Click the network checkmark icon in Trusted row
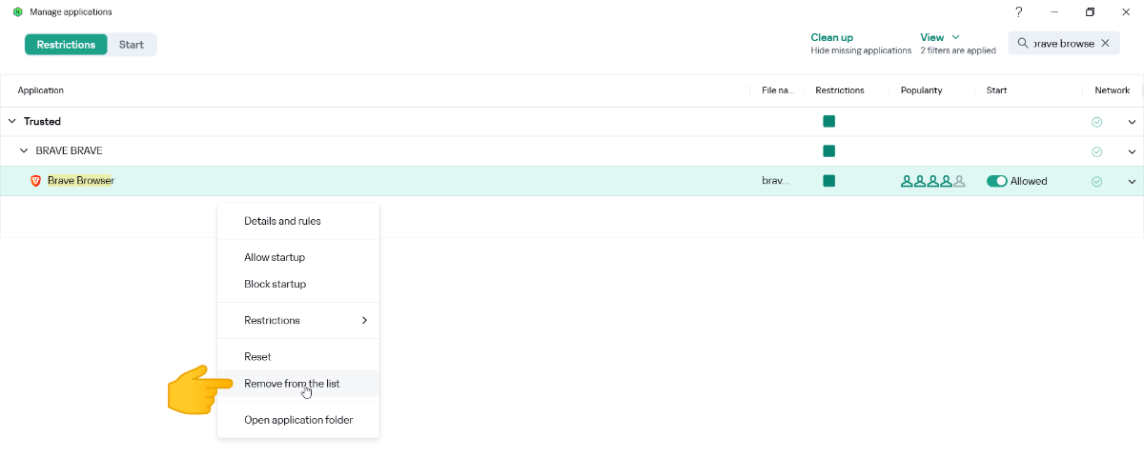 point(1097,122)
